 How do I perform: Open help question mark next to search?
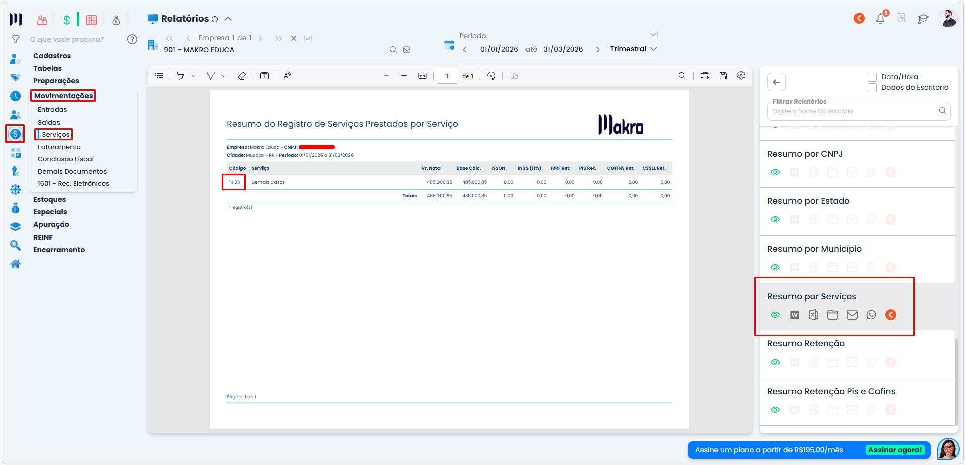(132, 39)
